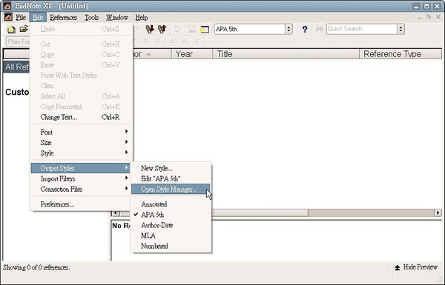Select the All References group

[x=17, y=67]
